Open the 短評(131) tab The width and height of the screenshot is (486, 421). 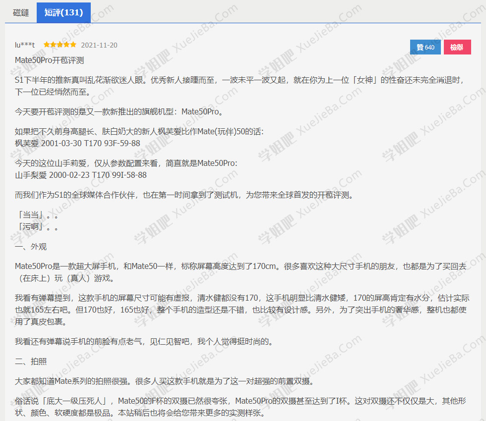coord(63,13)
